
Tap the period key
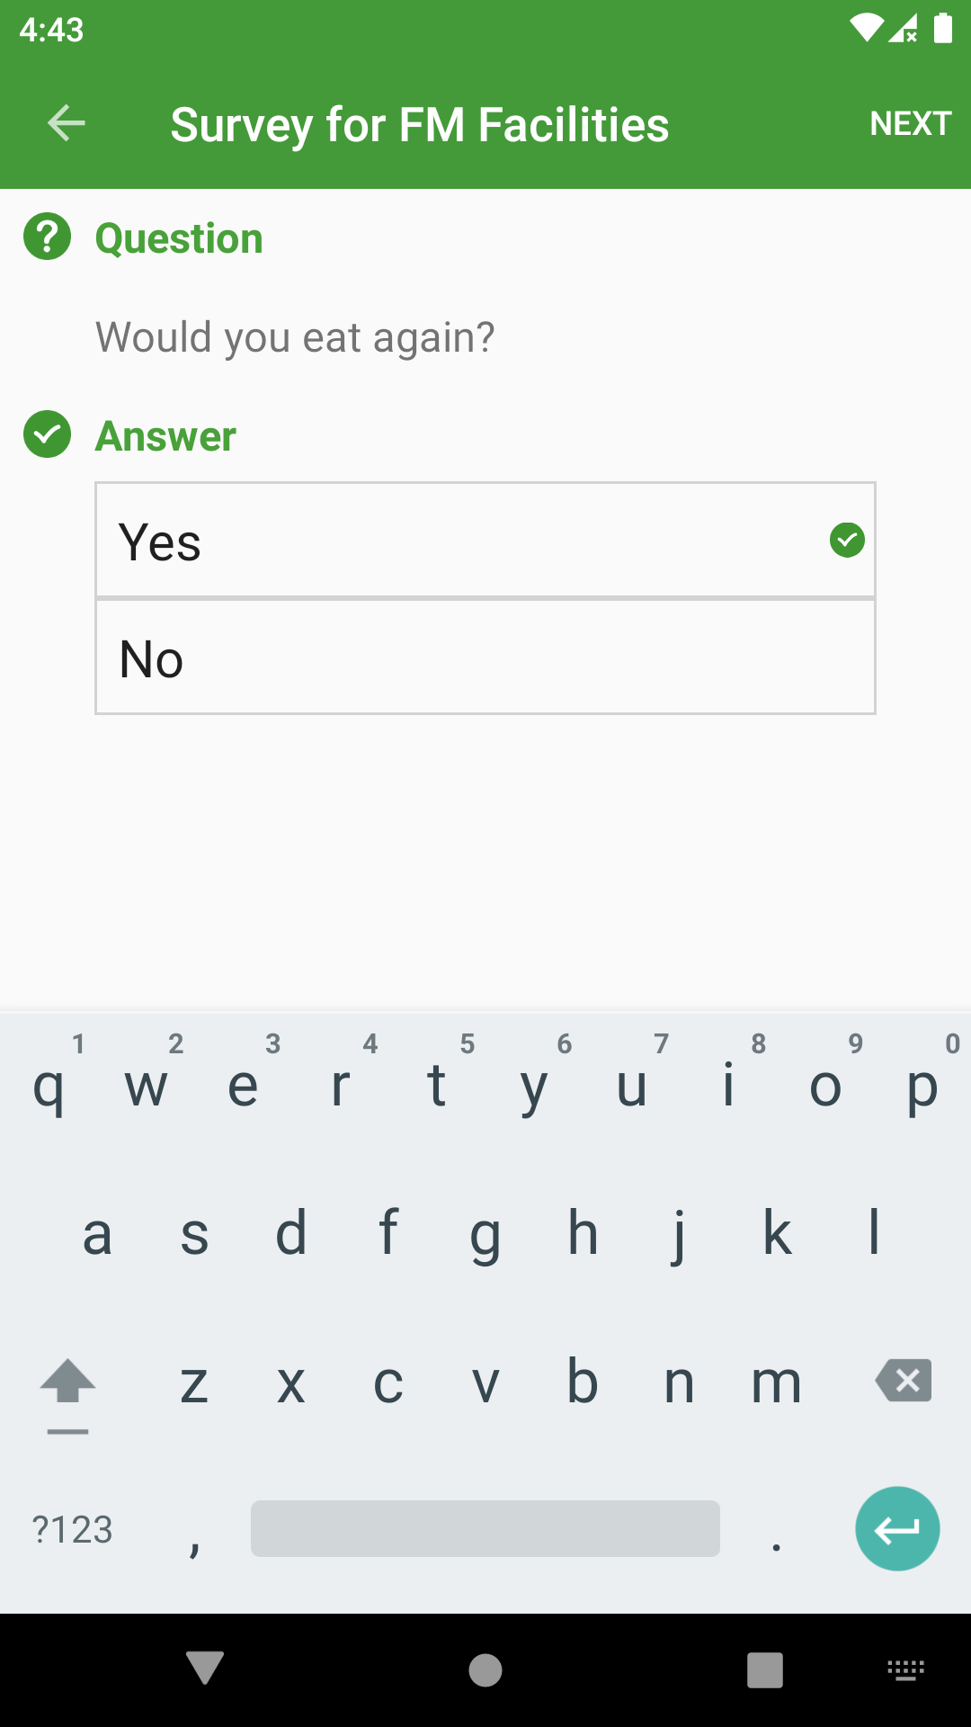pyautogui.click(x=776, y=1534)
